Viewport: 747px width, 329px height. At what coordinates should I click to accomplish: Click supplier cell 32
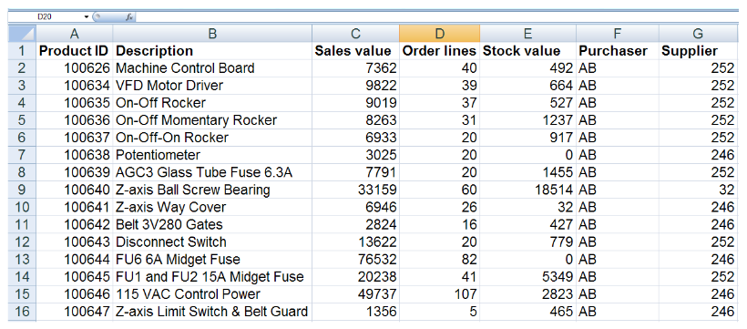pos(698,190)
